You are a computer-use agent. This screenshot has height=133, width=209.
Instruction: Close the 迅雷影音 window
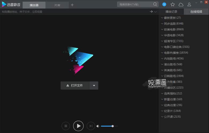[206, 2]
